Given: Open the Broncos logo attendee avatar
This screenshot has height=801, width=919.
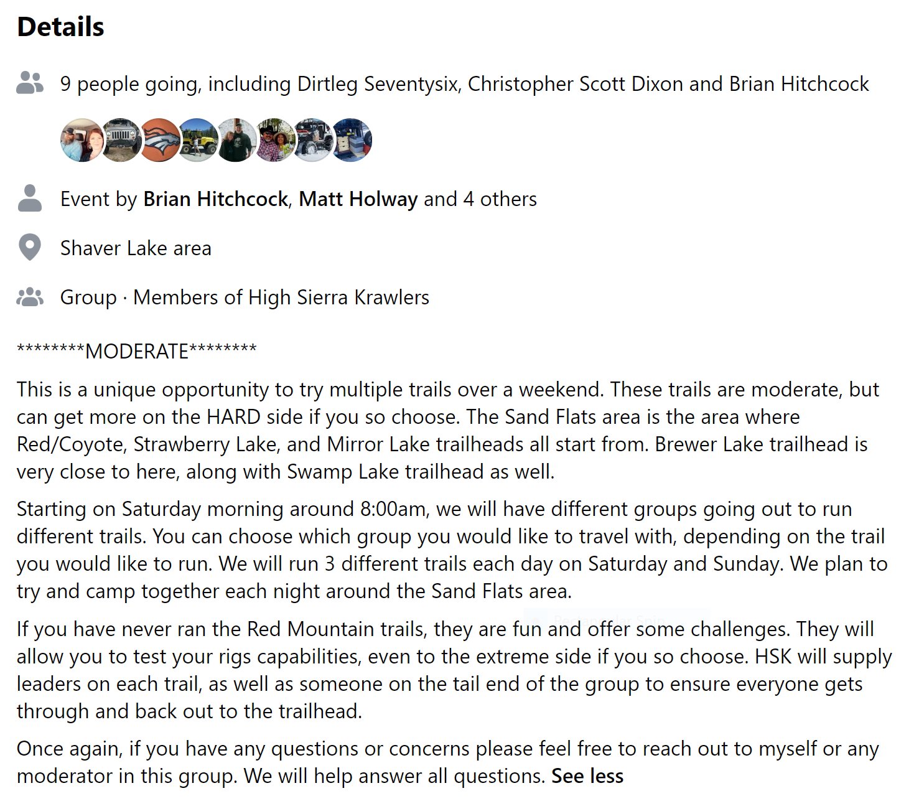Looking at the screenshot, I should tap(159, 140).
